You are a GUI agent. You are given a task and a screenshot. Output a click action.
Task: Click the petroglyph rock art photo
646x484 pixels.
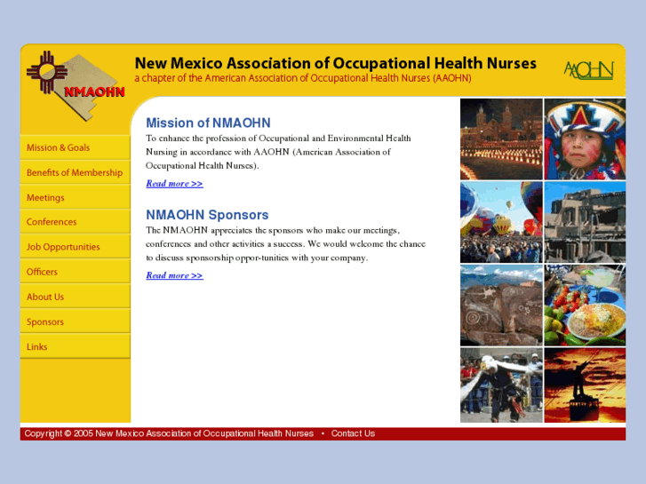pos(501,305)
